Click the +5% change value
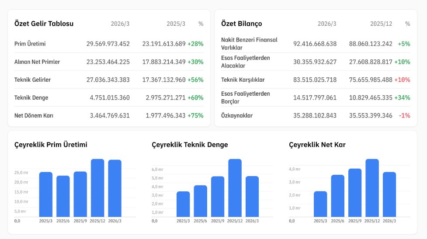 pos(404,44)
